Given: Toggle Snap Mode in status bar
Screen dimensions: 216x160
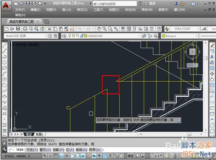Looking at the screenshot, I should 50,156.
